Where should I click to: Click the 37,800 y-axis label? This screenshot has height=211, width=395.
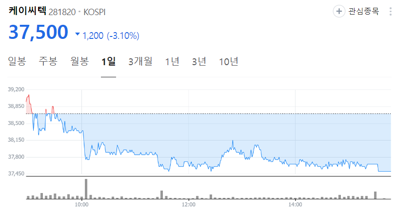(x=16, y=157)
